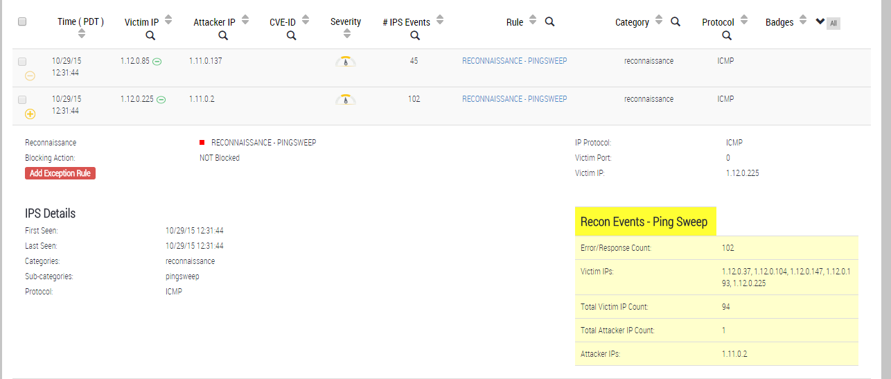
Task: Sort table by Victim IP arrows
Action: point(168,20)
